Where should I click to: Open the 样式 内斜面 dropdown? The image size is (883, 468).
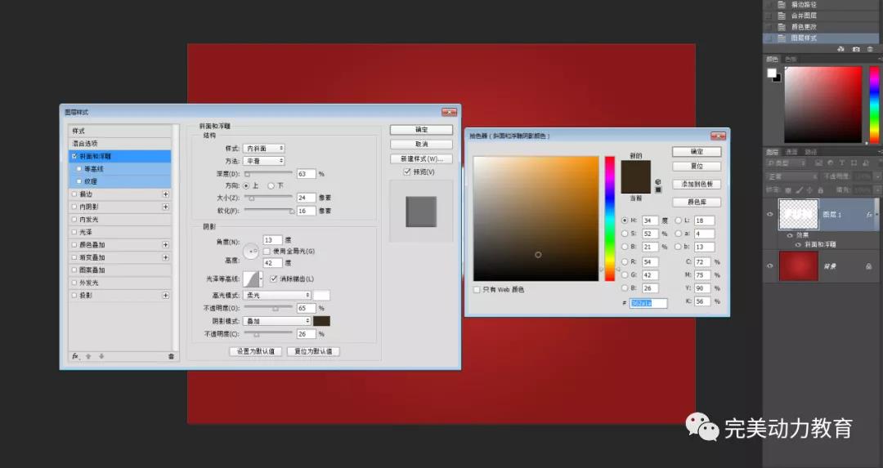(265, 149)
